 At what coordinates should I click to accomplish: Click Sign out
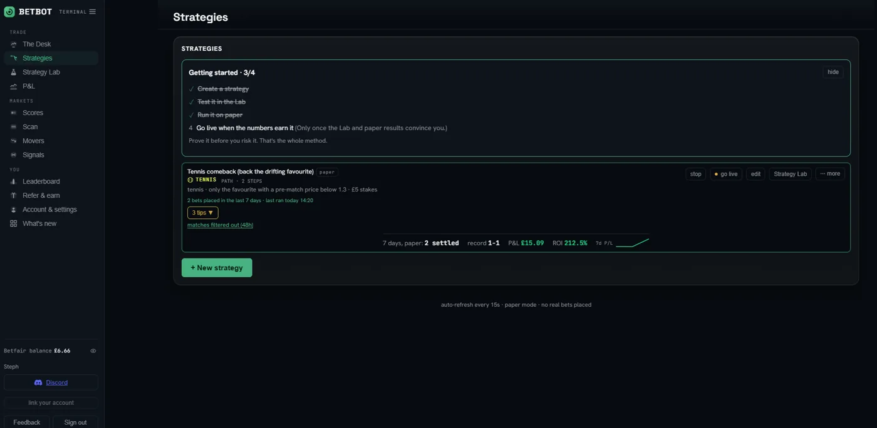[75, 422]
